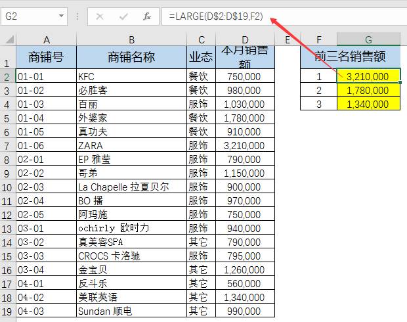Select row 1 header
Image resolution: width=407 pixels, height=322 pixels.
point(8,57)
